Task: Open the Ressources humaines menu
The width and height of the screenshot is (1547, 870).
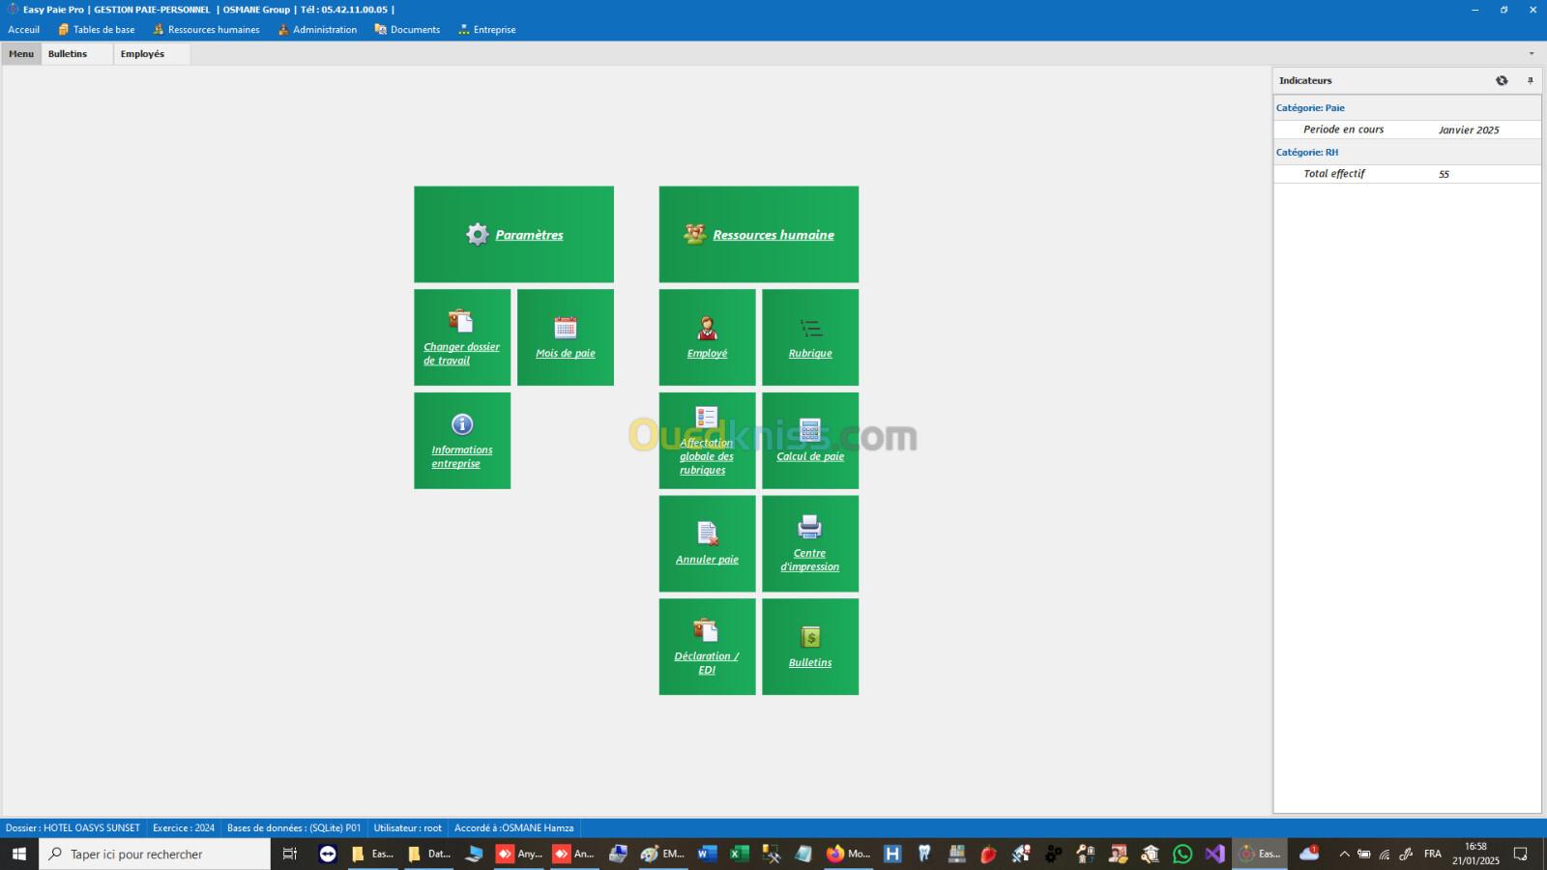Action: pos(206,30)
